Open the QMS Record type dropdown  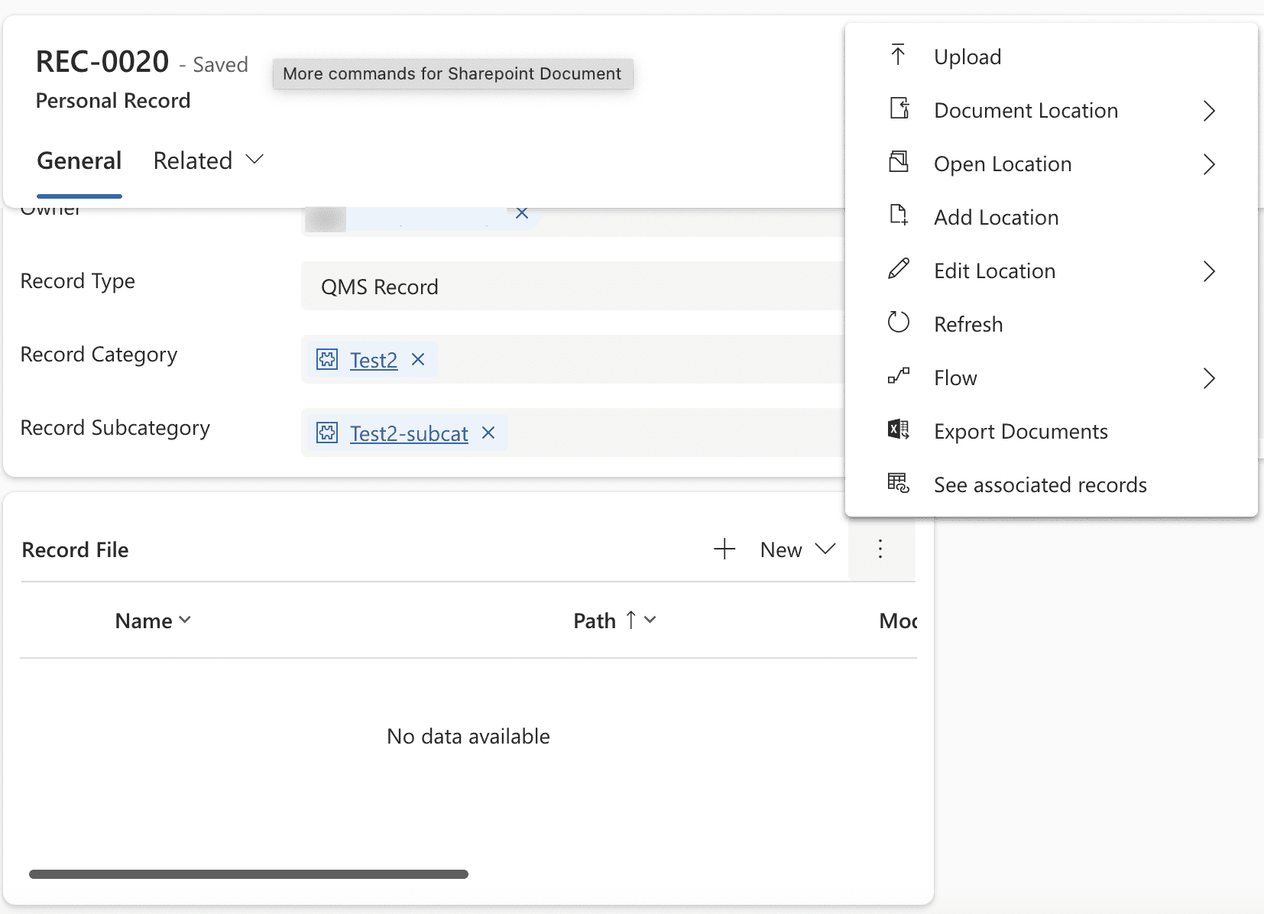coord(572,286)
